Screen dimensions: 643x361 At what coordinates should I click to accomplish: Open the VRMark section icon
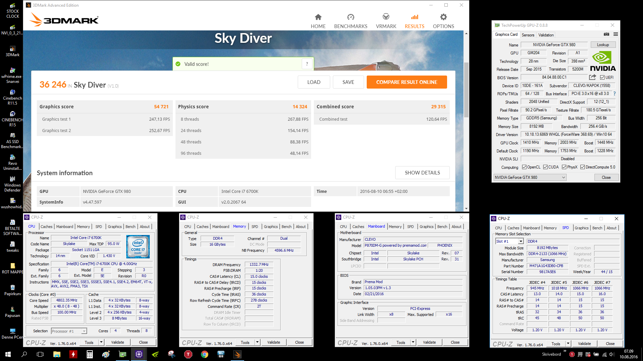click(x=386, y=17)
